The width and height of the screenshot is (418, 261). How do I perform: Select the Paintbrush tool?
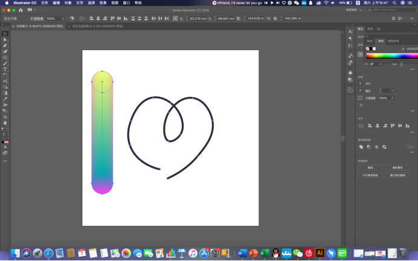pos(5,63)
